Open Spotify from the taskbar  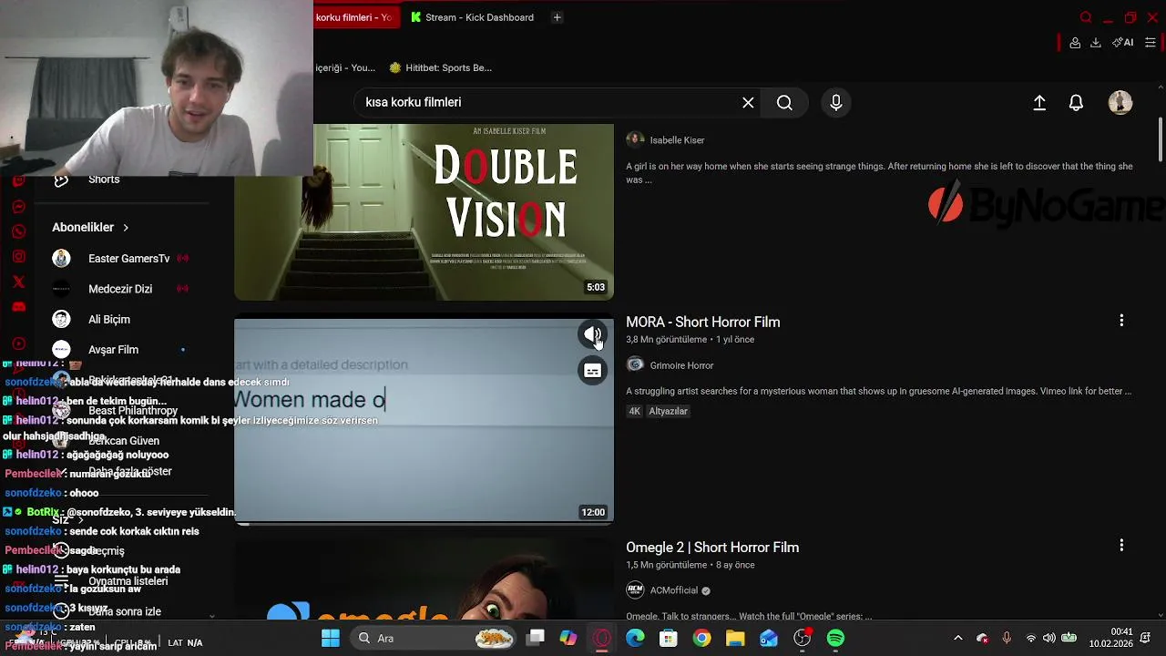coord(835,639)
